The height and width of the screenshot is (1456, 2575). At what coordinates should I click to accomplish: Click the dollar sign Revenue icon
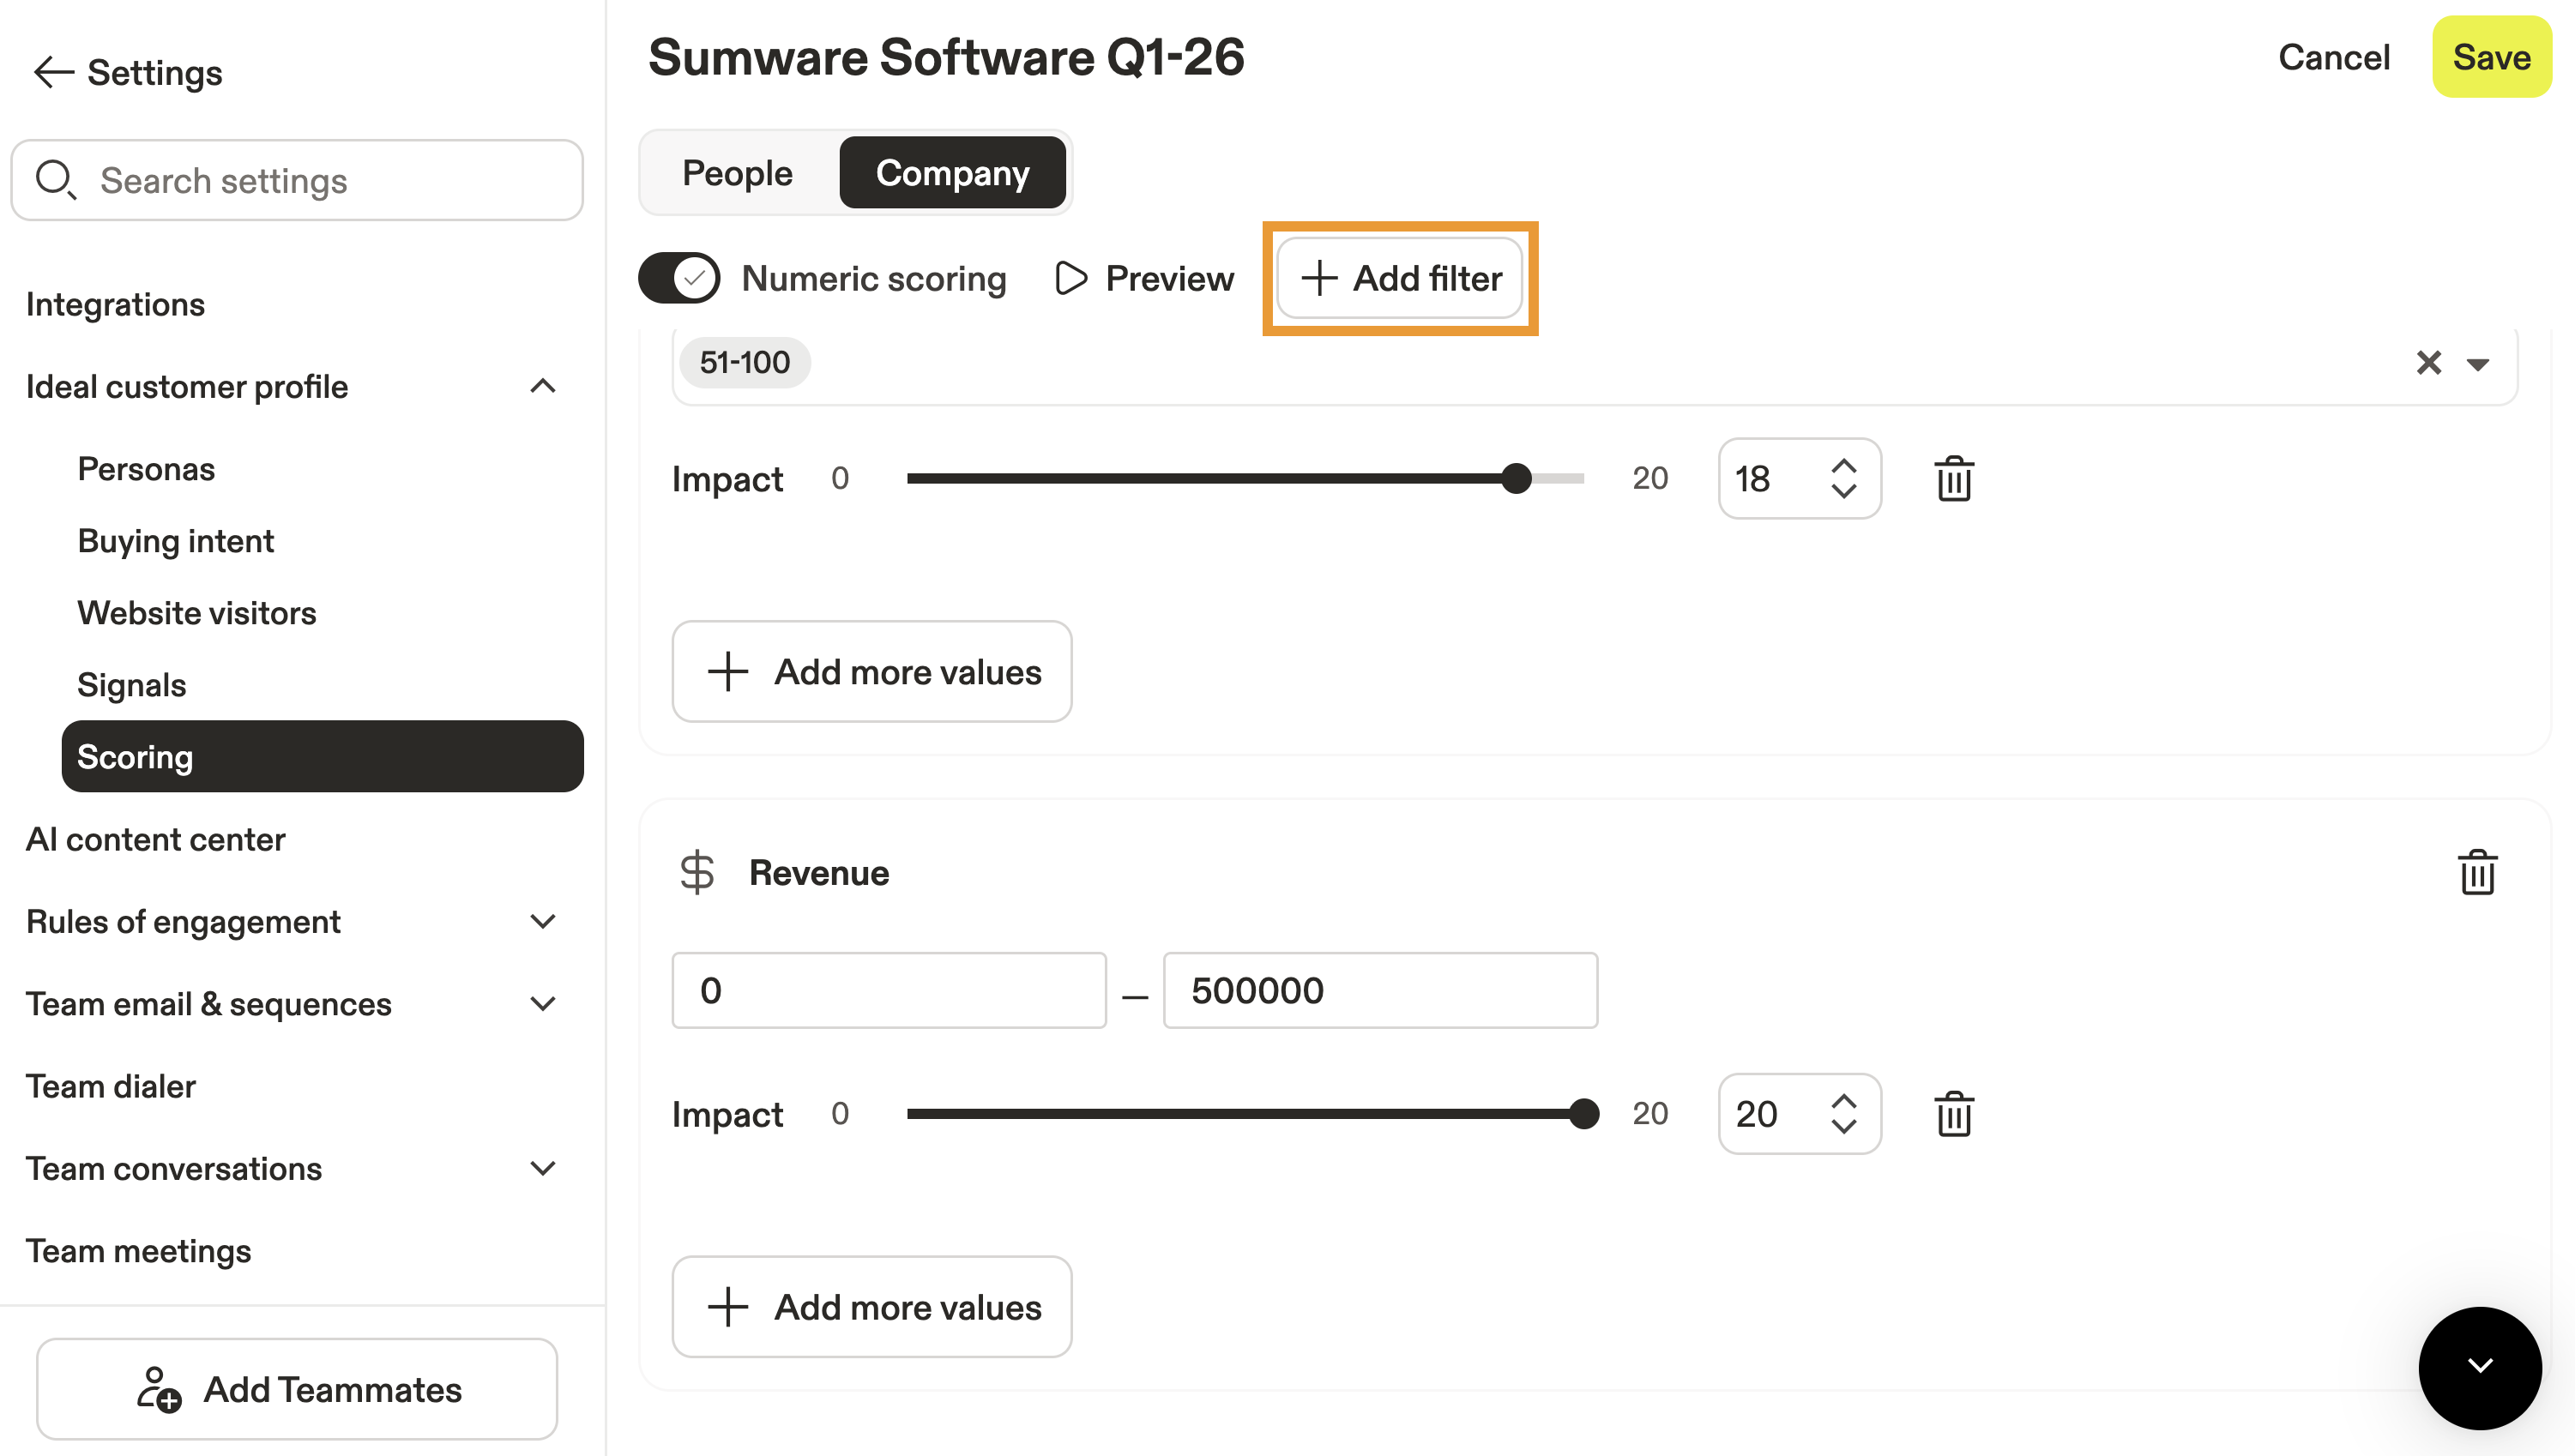(x=697, y=872)
